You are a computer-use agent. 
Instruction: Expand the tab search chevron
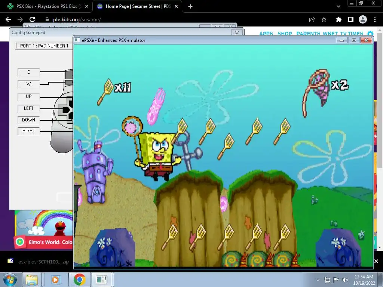pos(338,6)
